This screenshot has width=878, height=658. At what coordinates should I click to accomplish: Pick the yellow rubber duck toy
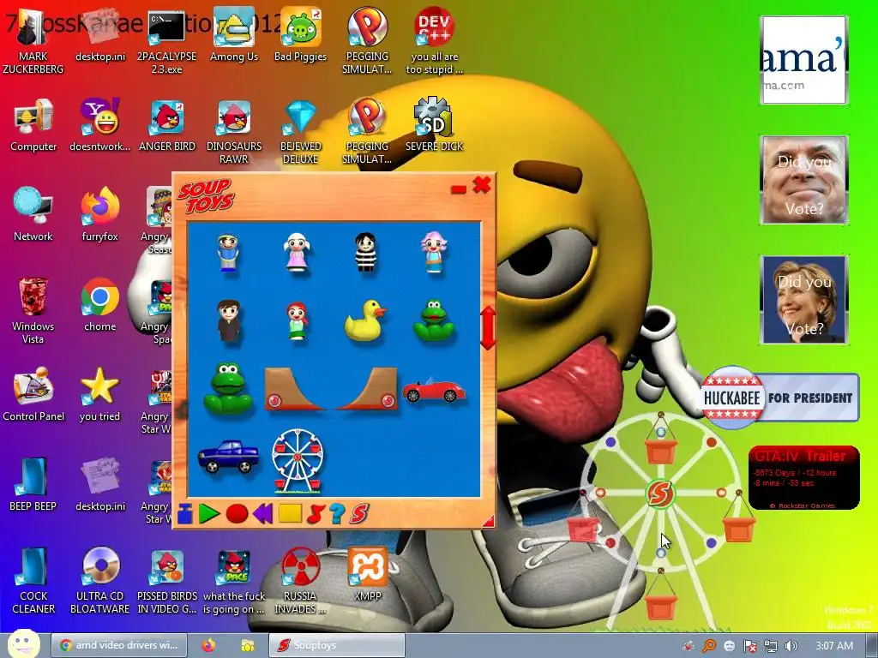[365, 320]
